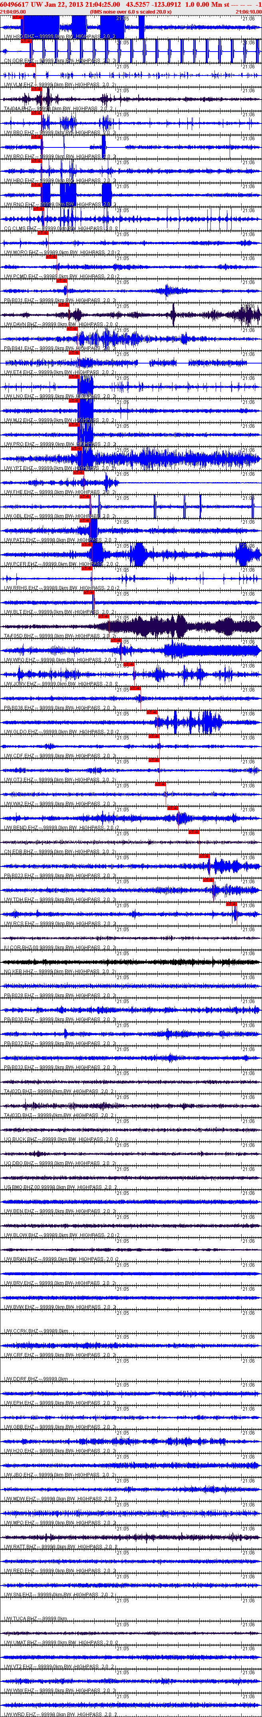
Task: Select the UW.HBO EHZ trace label
Action: coord(60,181)
